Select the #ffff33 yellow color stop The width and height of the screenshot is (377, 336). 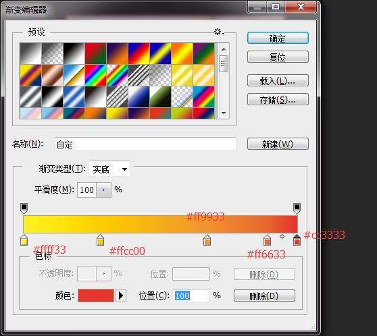[24, 240]
